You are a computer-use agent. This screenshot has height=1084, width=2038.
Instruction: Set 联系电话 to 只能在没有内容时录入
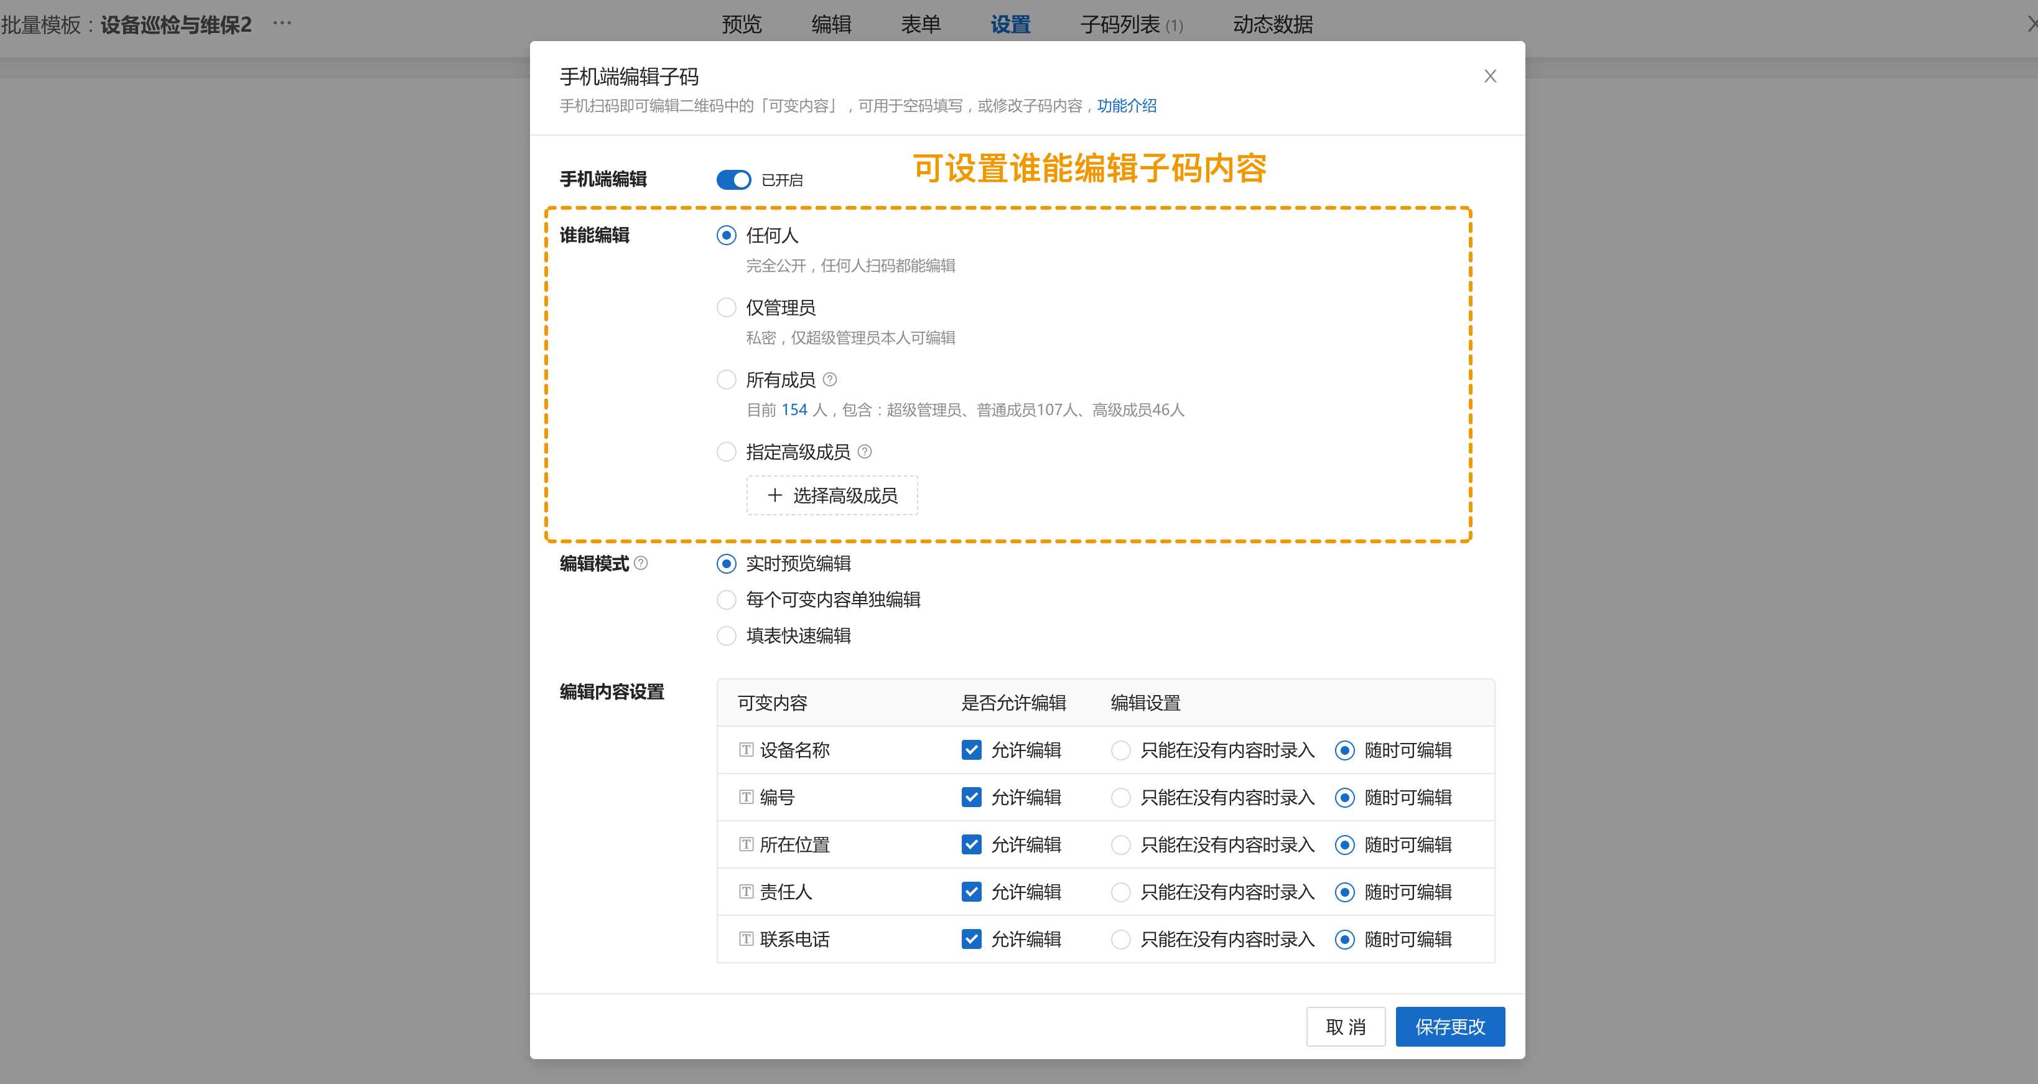1120,939
